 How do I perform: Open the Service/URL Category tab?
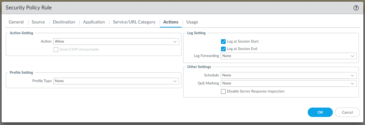(134, 22)
